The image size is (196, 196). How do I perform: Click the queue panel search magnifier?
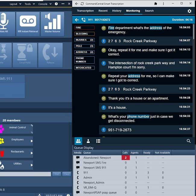coord(188,141)
